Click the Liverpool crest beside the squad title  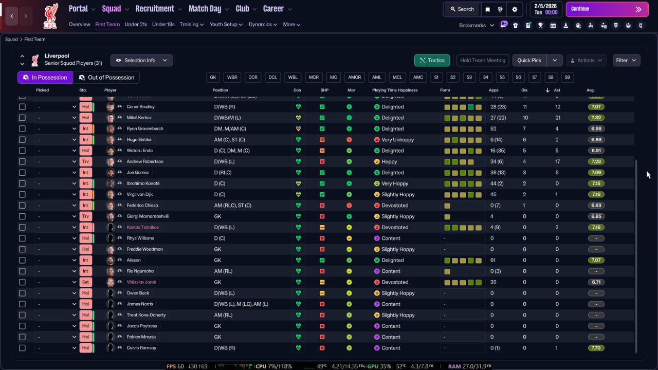click(x=35, y=60)
